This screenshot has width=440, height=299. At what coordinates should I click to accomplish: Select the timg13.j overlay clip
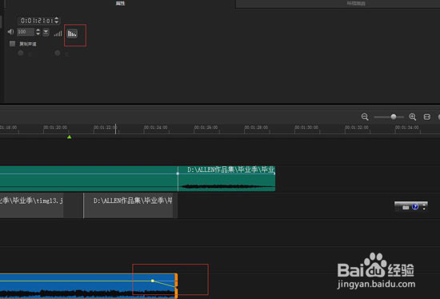click(31, 205)
